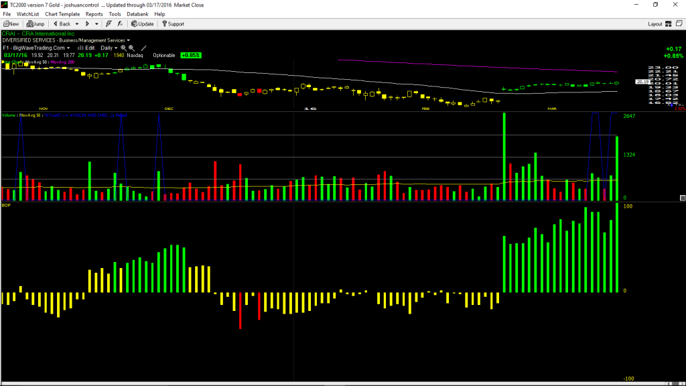Expand the Back history dropdown arrow

point(77,24)
